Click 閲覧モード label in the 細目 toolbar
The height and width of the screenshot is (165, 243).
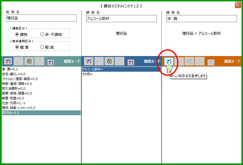click(232, 61)
